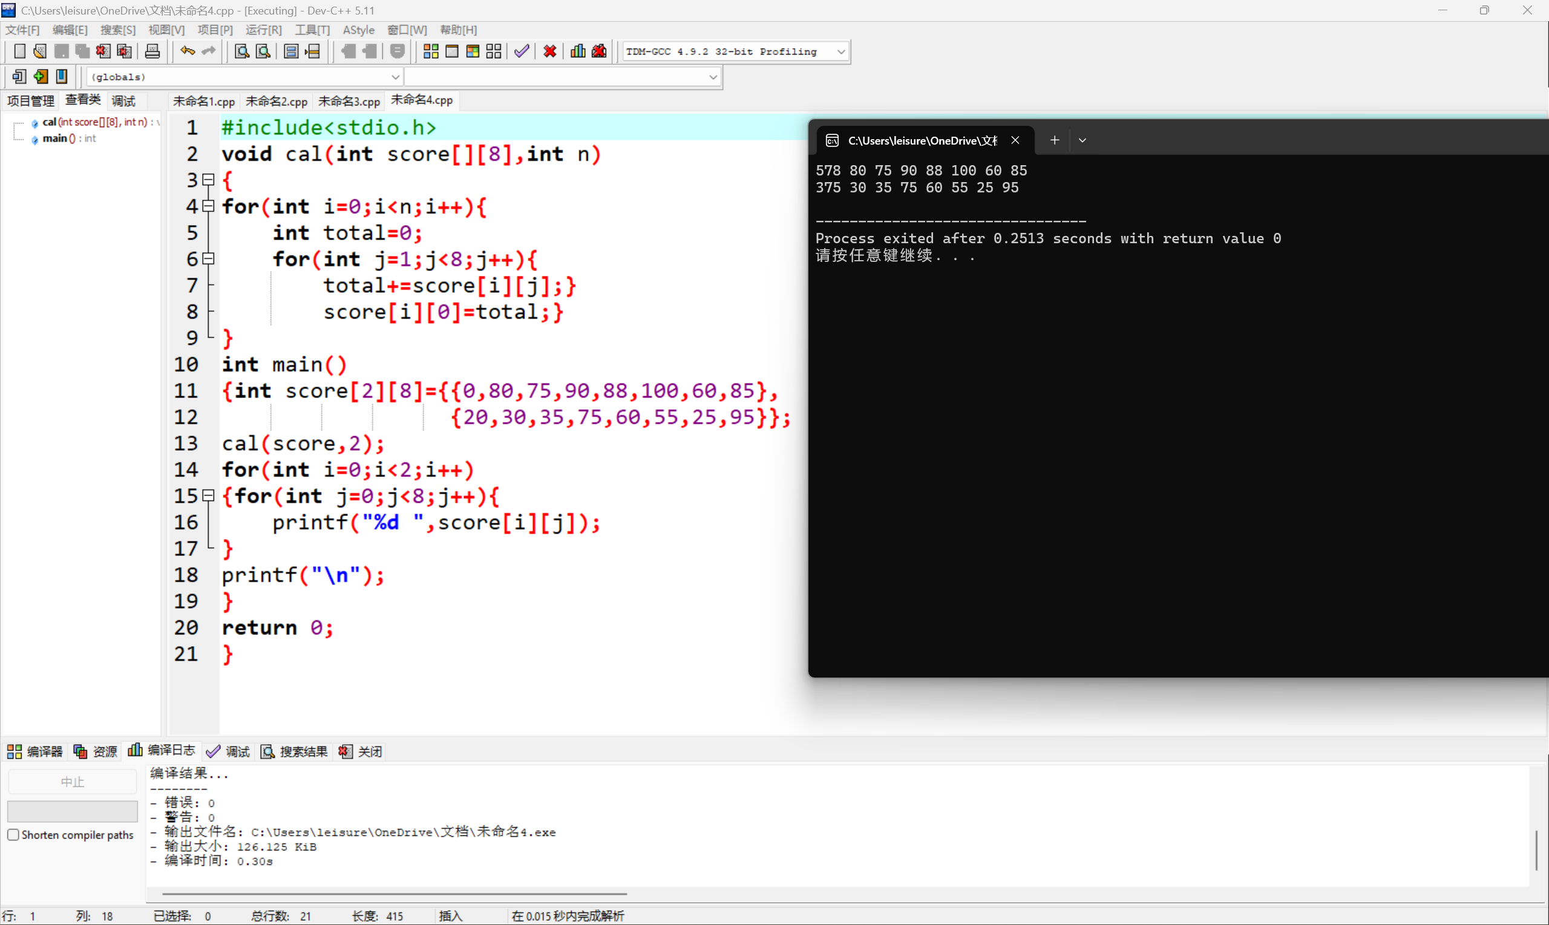Start debugging with the checkmark Debug icon
This screenshot has width=1549, height=925.
521,51
